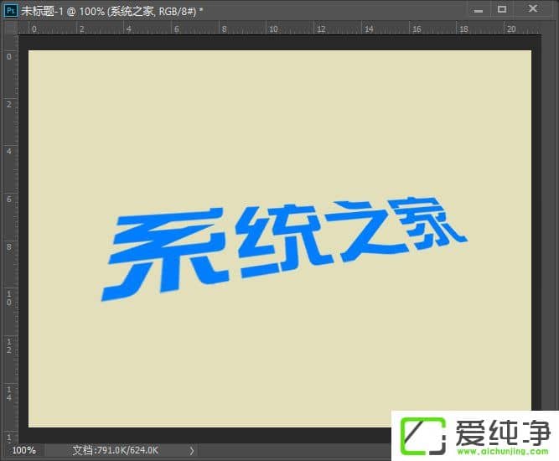
Task: Select the 未标题-1 document title tab
Action: point(109,9)
